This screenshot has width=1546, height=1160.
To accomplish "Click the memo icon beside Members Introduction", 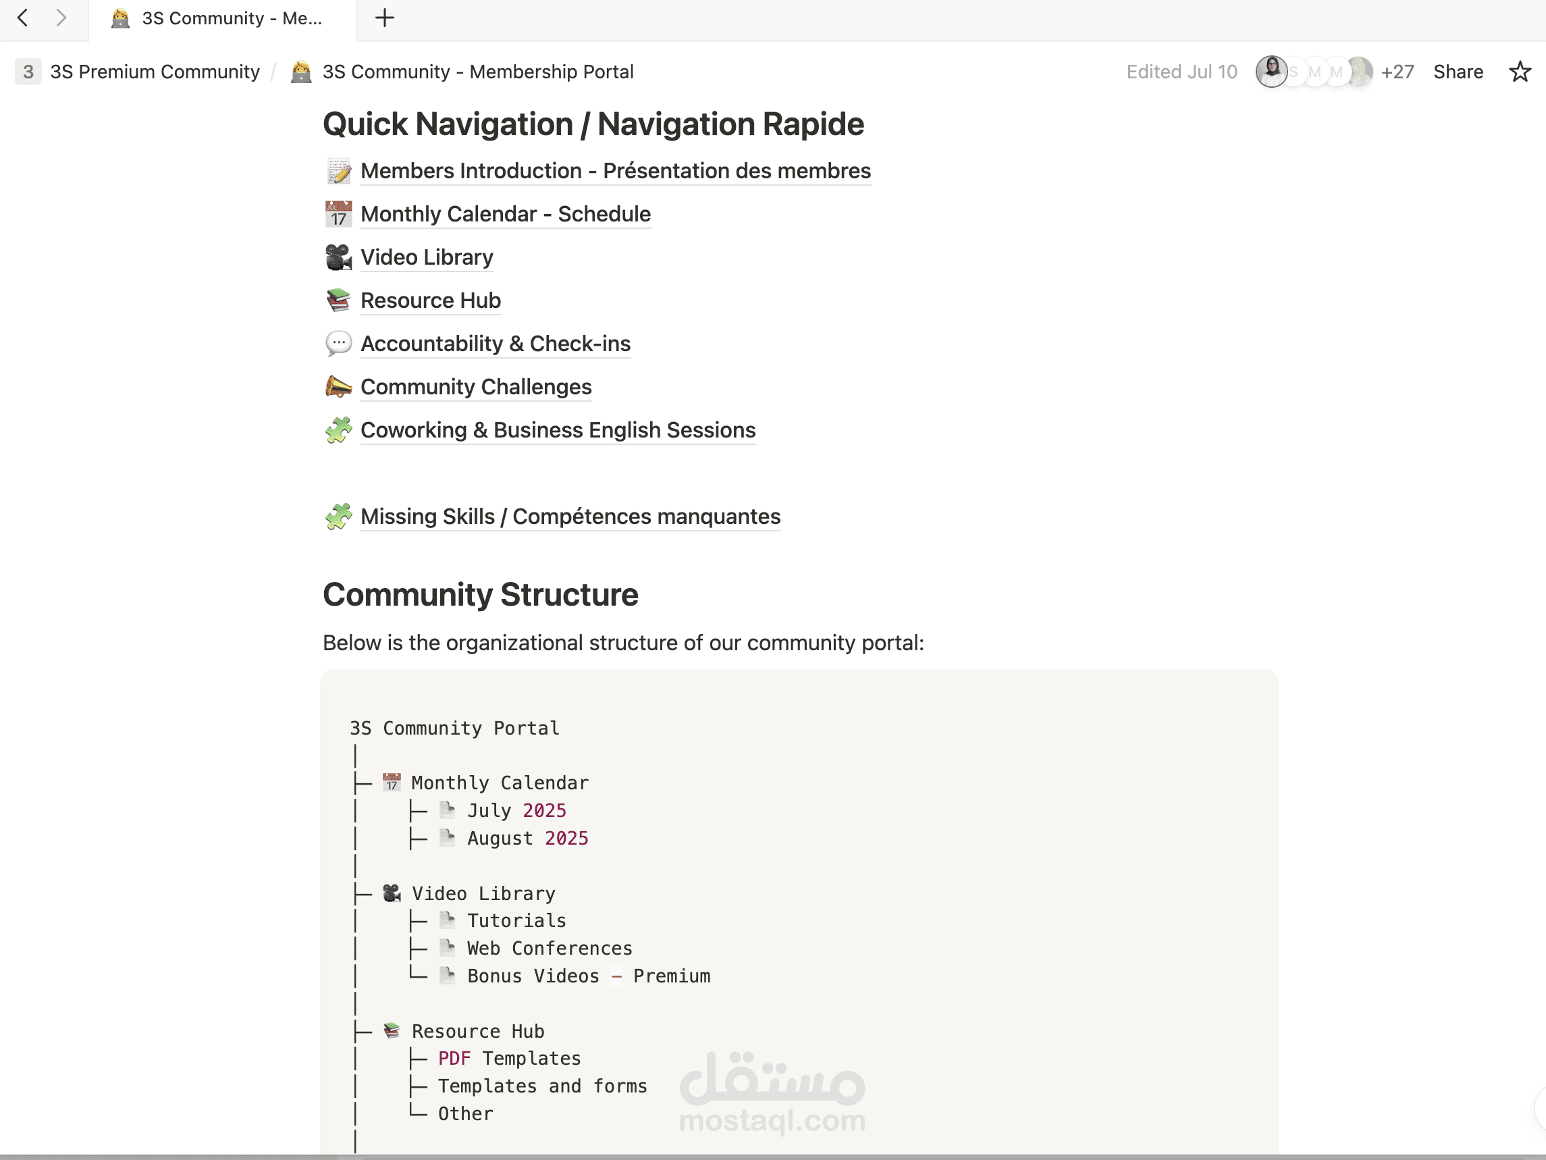I will (339, 172).
